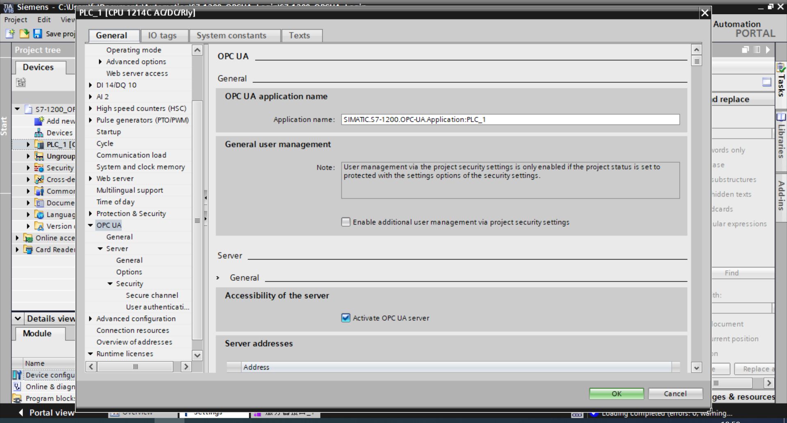Click the Add new device icon
The width and height of the screenshot is (787, 423).
[39, 121]
